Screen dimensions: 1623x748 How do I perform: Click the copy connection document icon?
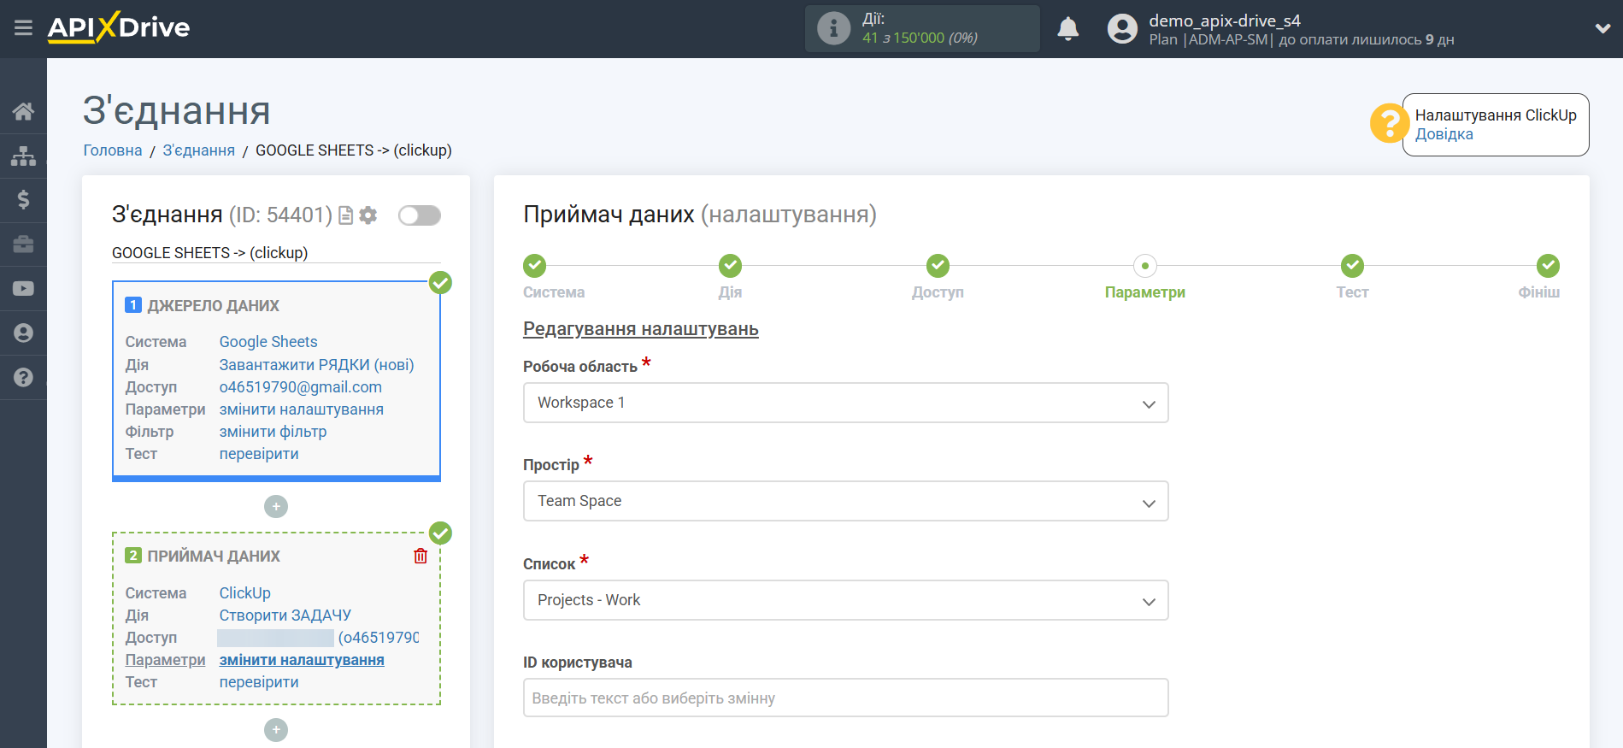pos(345,215)
